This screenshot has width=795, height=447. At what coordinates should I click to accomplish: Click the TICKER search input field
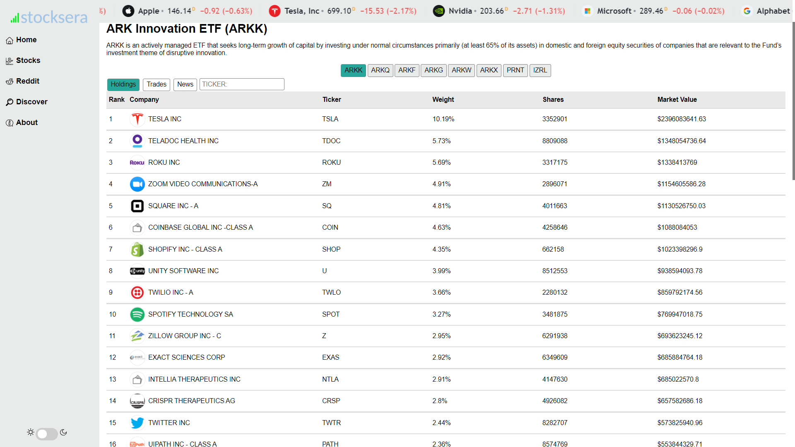(242, 84)
